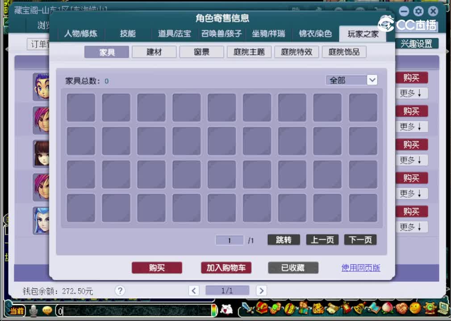Viewport: 451px width, 321px height.
Task: Expand the topmost 更多 listing on the right
Action: (x=411, y=93)
